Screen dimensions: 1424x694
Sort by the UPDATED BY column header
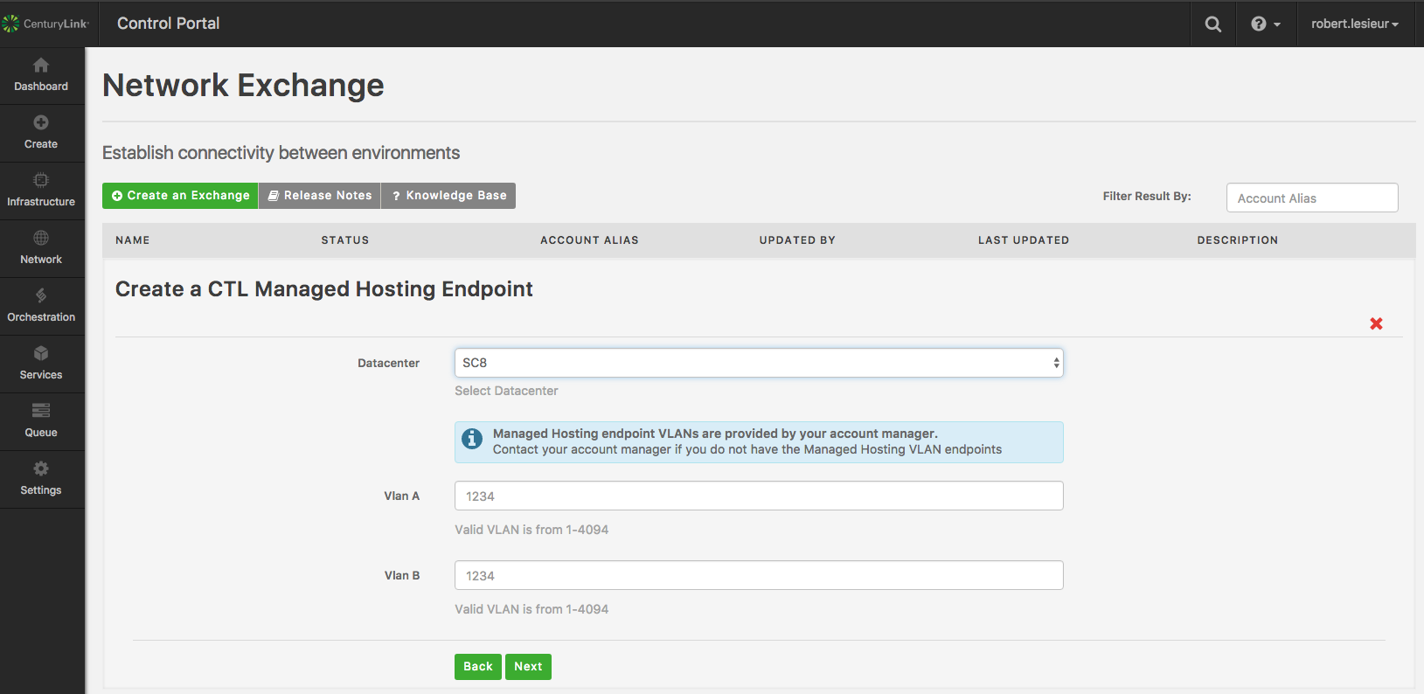coord(797,240)
